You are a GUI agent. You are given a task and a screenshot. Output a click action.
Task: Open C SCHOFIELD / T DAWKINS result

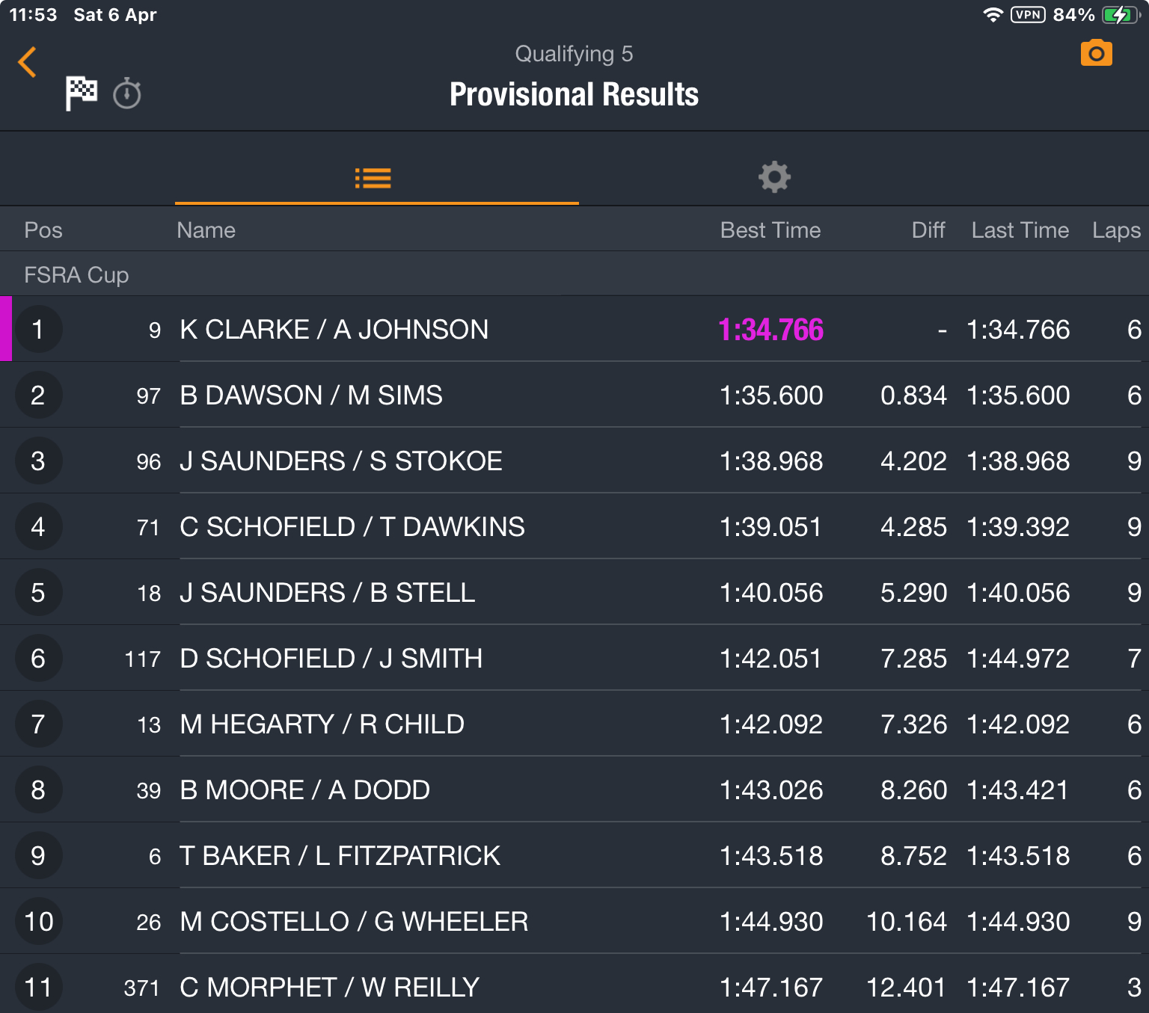coord(574,526)
